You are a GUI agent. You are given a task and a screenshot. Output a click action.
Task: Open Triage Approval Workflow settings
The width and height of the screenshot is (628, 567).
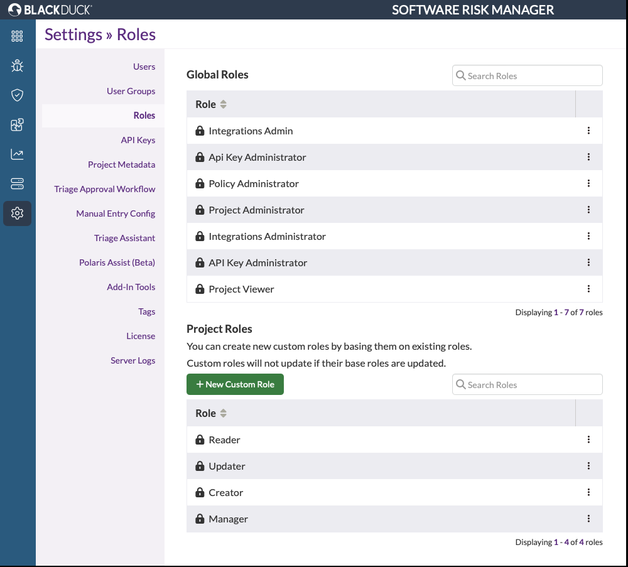tap(104, 189)
